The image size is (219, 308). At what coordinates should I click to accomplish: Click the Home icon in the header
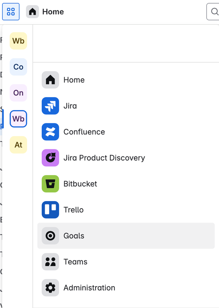(x=32, y=12)
